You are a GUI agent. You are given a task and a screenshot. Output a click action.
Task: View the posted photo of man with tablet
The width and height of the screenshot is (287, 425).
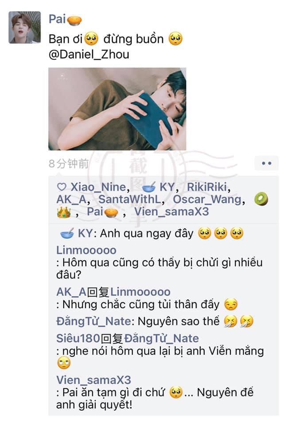[117, 109]
